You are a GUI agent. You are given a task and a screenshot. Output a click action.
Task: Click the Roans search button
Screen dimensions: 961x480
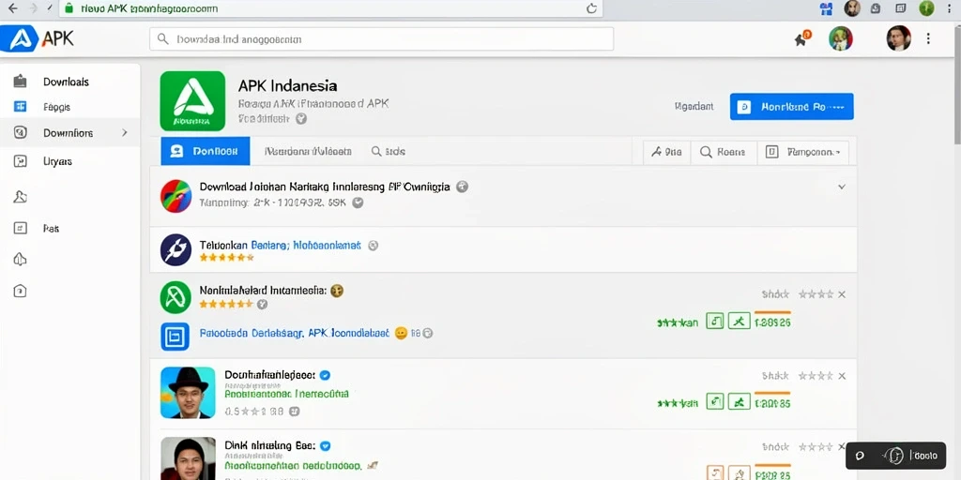724,153
